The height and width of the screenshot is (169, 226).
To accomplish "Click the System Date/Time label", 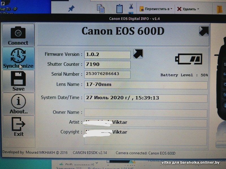I will pyautogui.click(x=62, y=97).
